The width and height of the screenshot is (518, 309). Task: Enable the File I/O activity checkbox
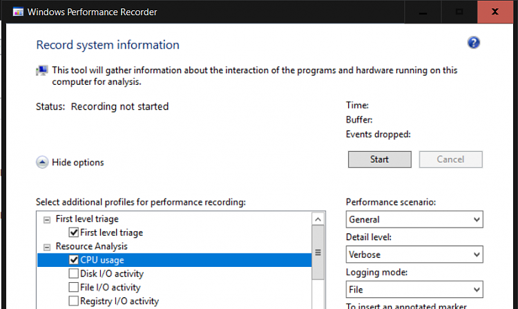tap(74, 287)
